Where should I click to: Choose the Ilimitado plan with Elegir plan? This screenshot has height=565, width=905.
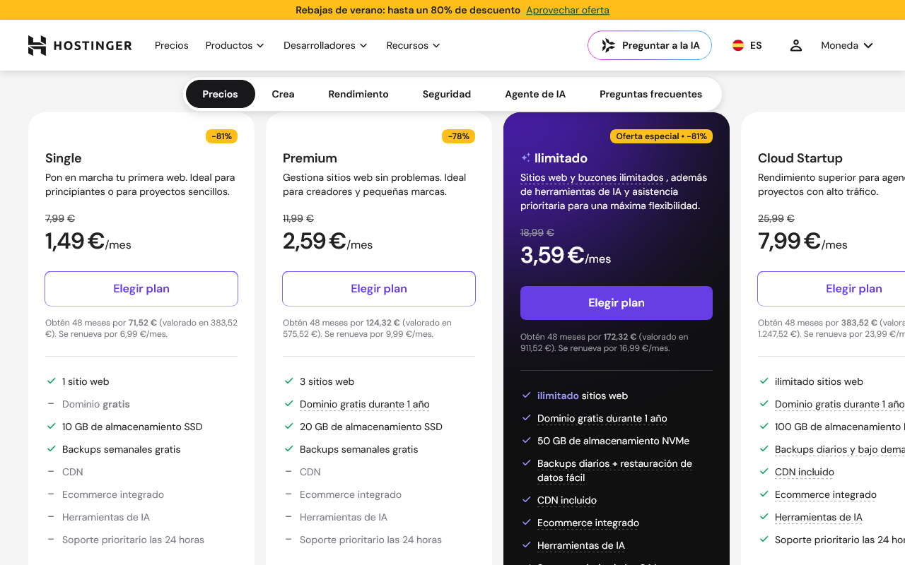pyautogui.click(x=617, y=303)
